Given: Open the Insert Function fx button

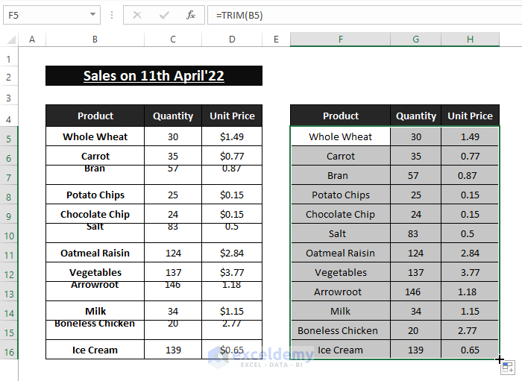Looking at the screenshot, I should coord(191,15).
